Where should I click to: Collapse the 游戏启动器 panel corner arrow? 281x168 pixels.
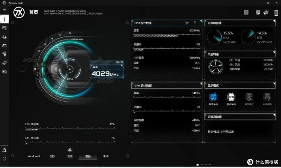pos(274,115)
